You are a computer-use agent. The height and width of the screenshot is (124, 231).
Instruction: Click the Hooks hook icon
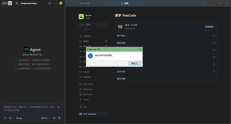[x=81, y=100]
